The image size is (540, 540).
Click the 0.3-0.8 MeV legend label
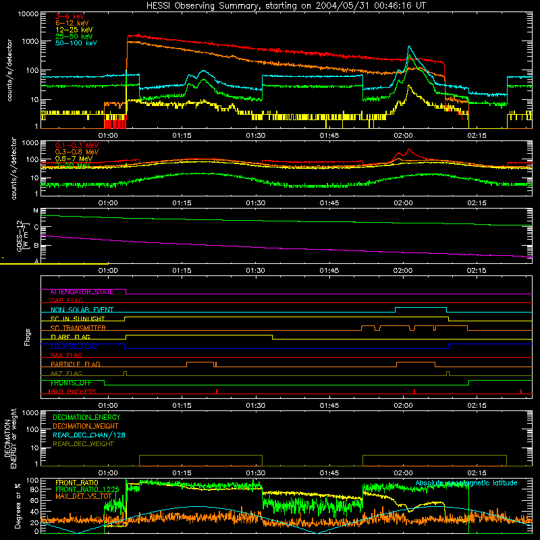click(x=77, y=152)
